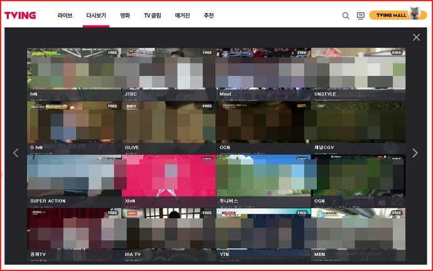Click the FREE badge on tvN tile
The image size is (433, 271).
coord(113,53)
